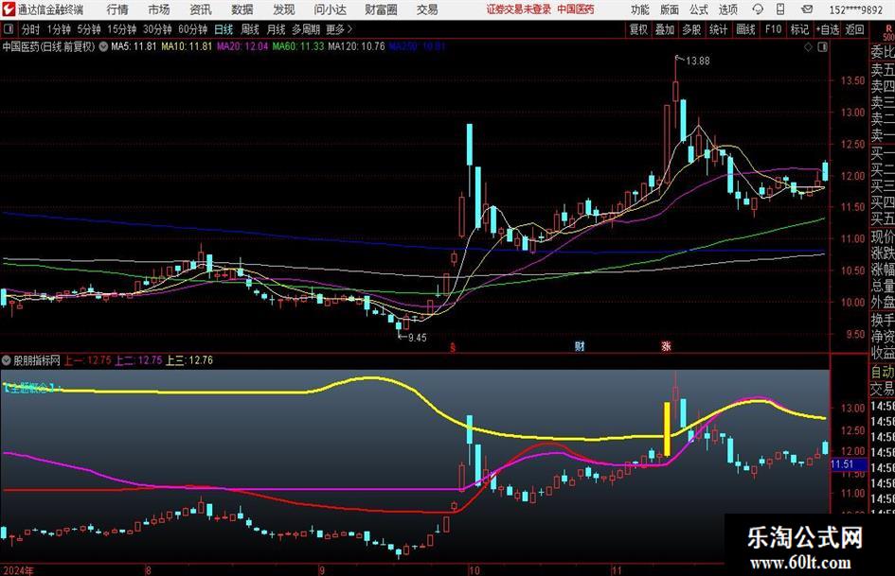
Task: Click the MA120: 10.76 label
Action: click(x=357, y=46)
